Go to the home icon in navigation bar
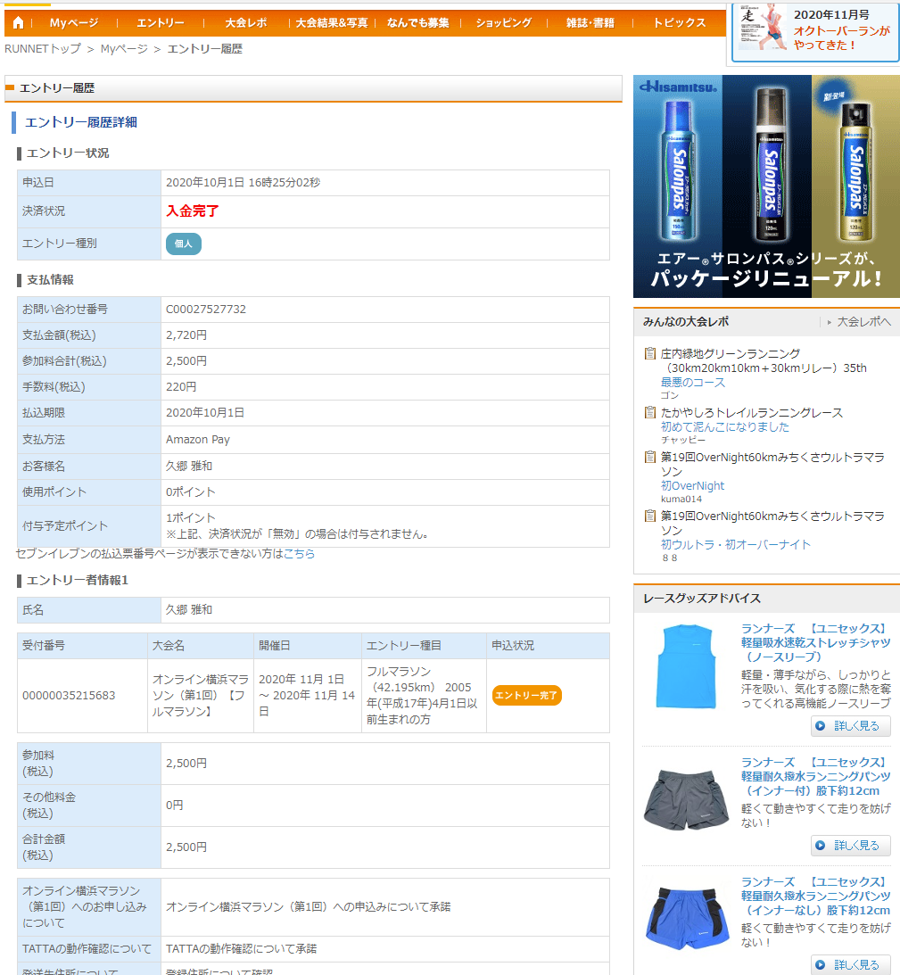900x975 pixels. pyautogui.click(x=18, y=23)
